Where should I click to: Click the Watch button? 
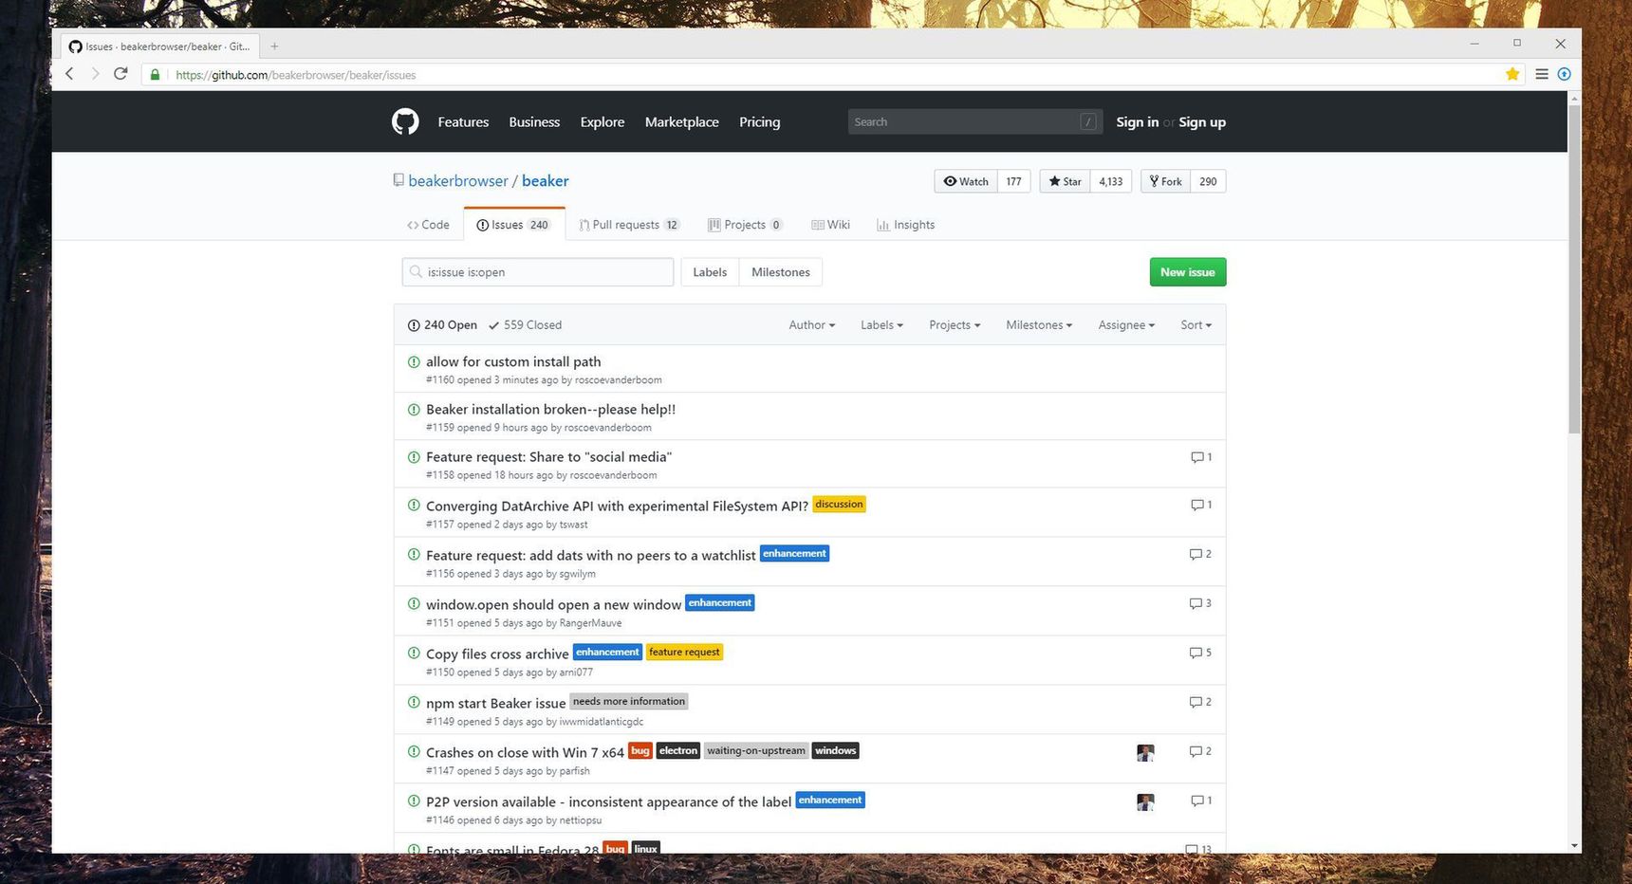point(966,181)
